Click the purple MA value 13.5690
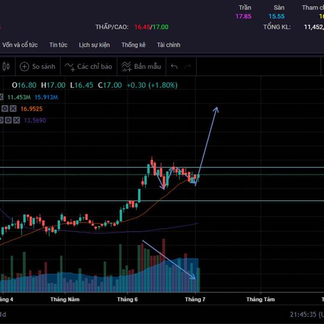Screen dimensions: 324x324 [x=35, y=120]
